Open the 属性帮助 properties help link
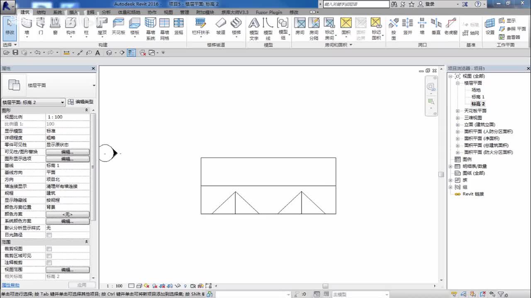This screenshot has width=531, height=298. point(10,285)
